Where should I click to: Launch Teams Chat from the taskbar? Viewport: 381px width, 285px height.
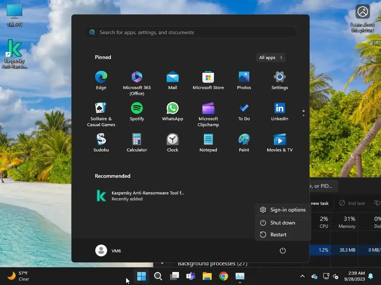(x=191, y=276)
